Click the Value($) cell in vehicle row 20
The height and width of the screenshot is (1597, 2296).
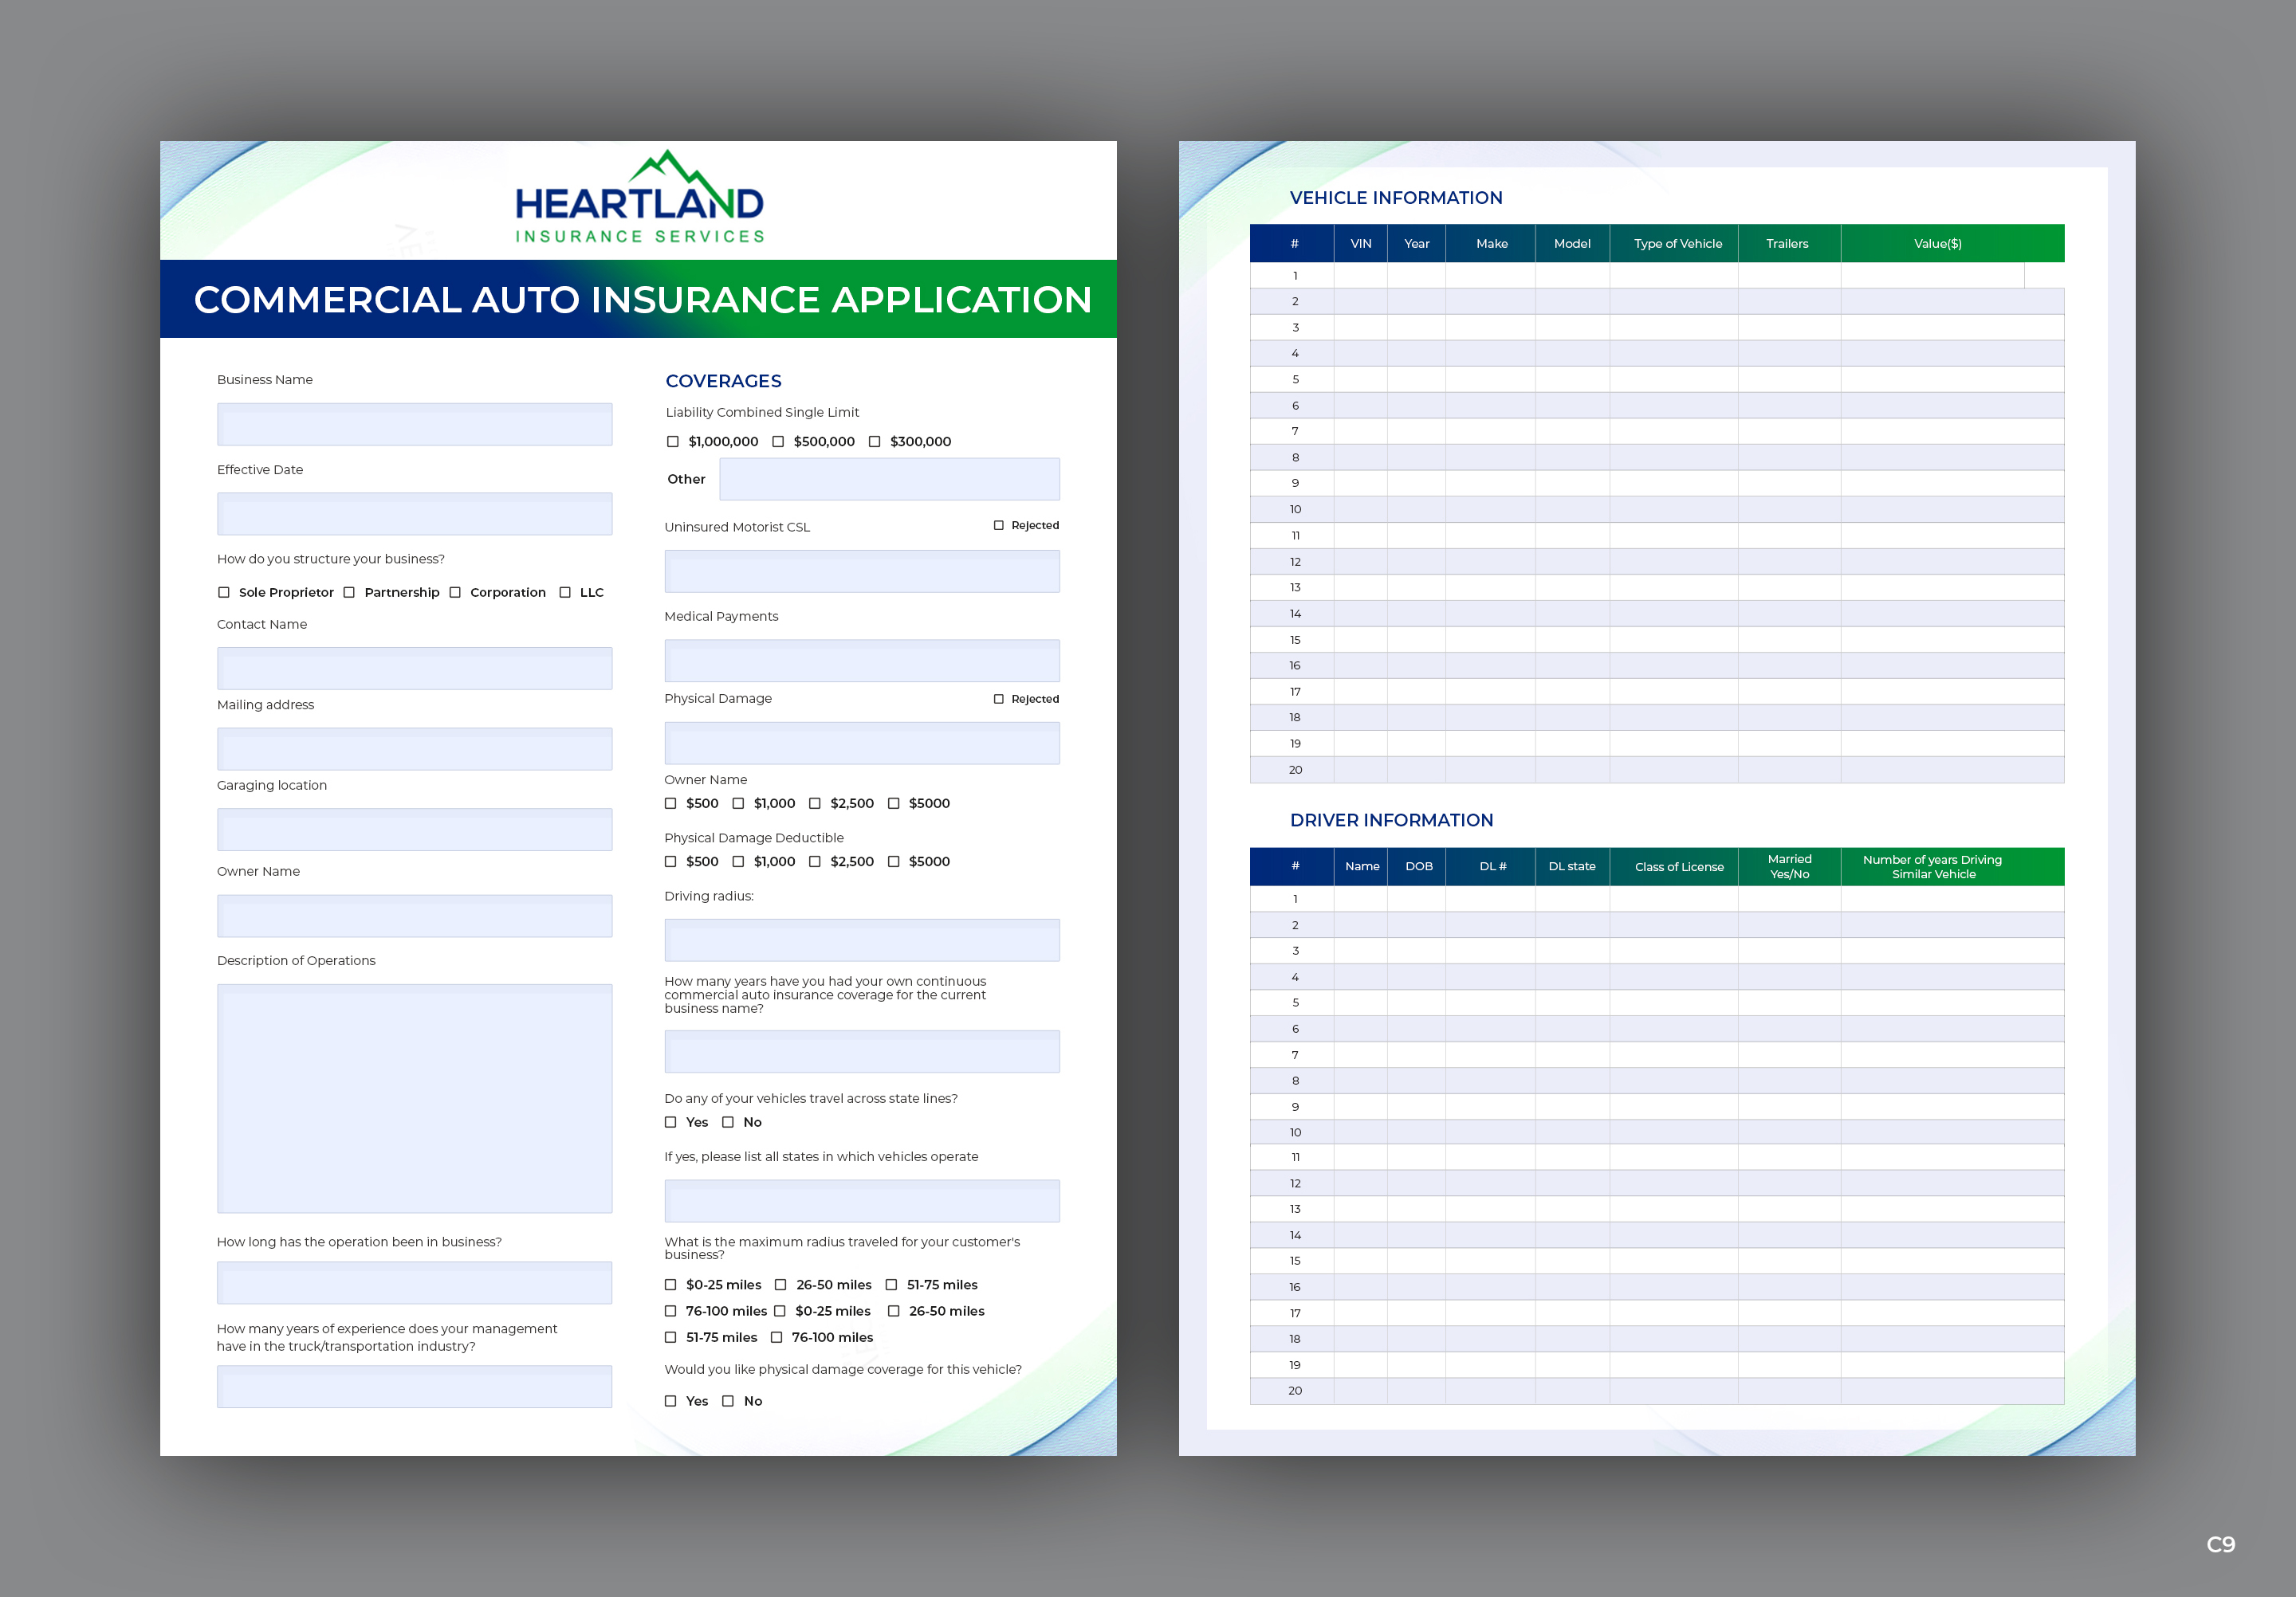(x=1953, y=770)
